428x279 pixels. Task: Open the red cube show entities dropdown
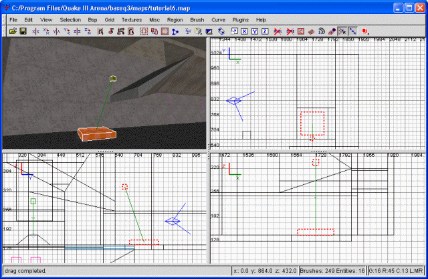pyautogui.click(x=365, y=31)
